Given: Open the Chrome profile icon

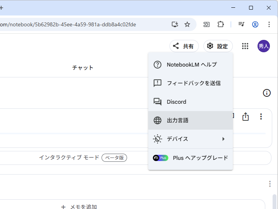Looking at the screenshot, I should click(255, 24).
